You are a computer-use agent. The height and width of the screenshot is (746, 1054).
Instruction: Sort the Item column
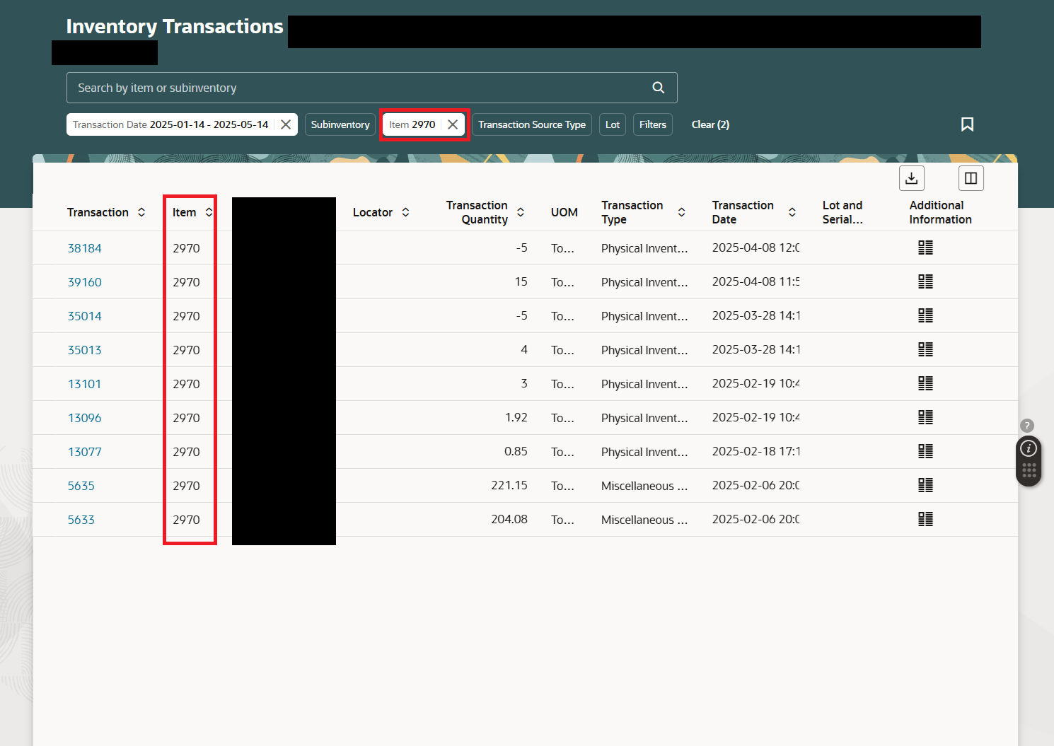pos(209,211)
